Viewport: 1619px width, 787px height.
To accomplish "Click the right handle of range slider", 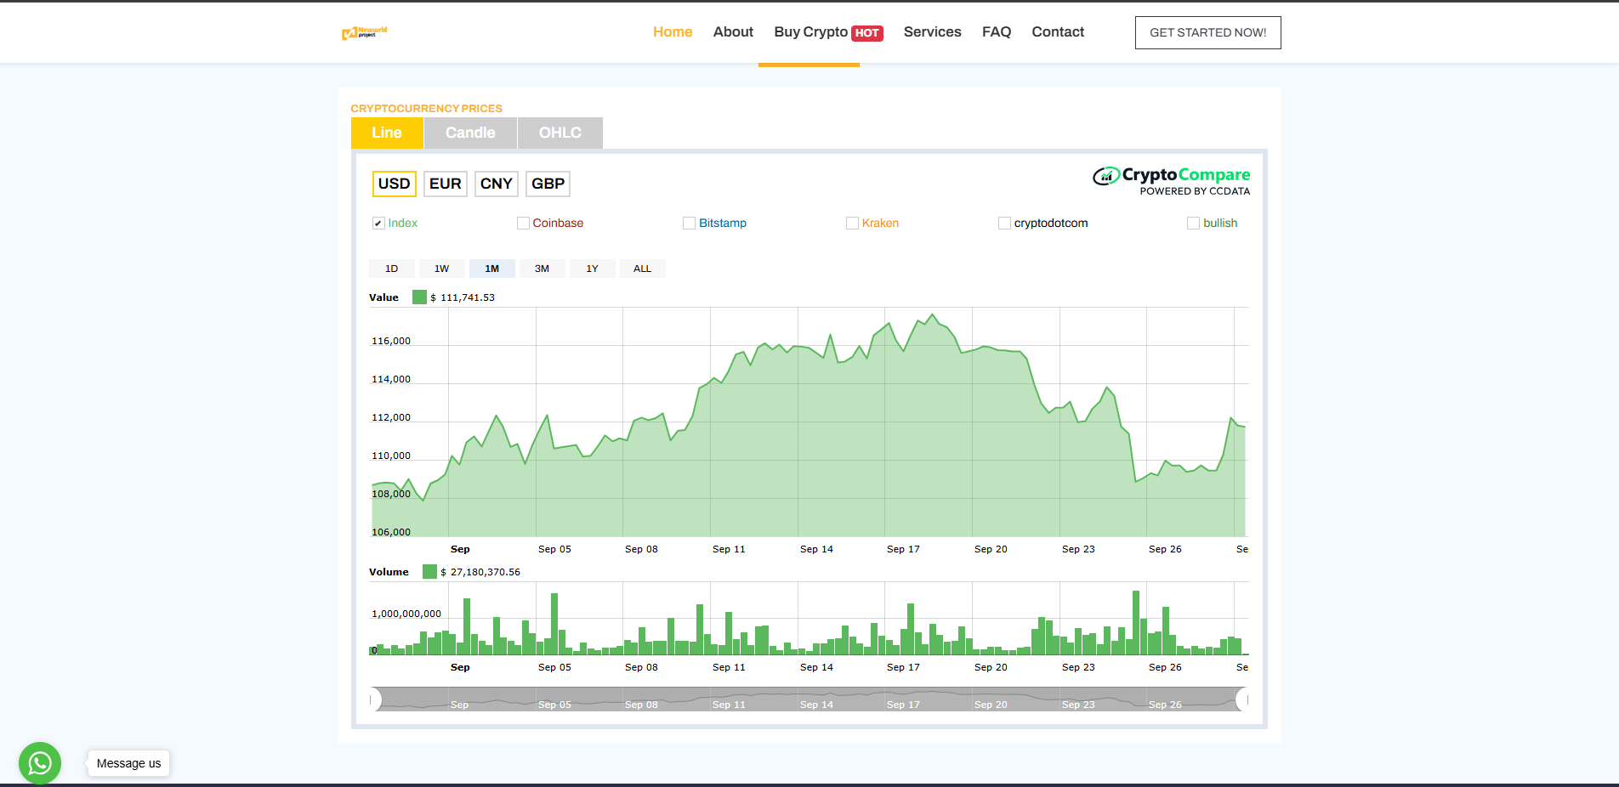I will point(1245,699).
